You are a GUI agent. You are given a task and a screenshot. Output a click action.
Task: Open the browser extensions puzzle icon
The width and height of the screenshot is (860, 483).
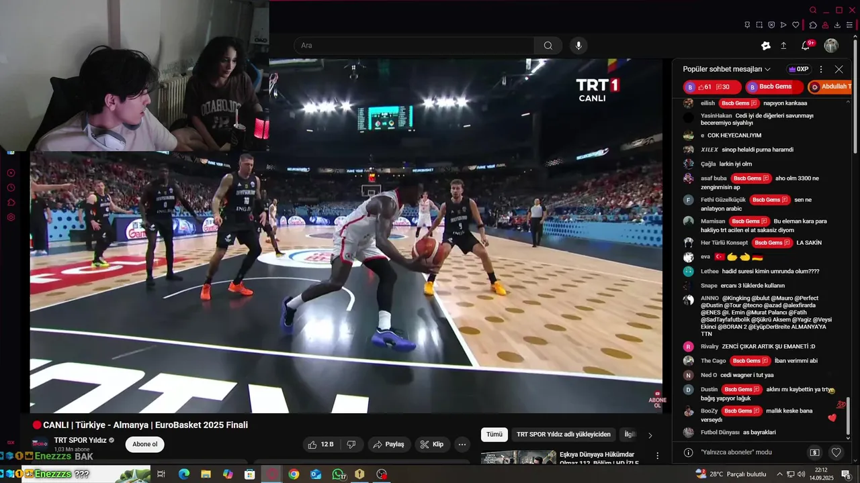[813, 25]
